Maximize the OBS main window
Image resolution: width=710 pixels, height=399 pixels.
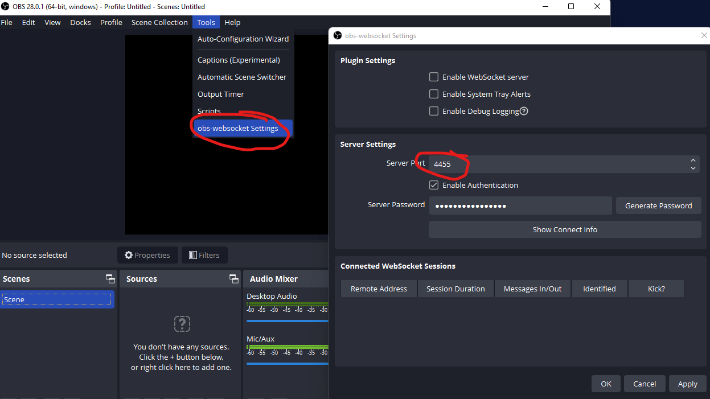pos(571,7)
